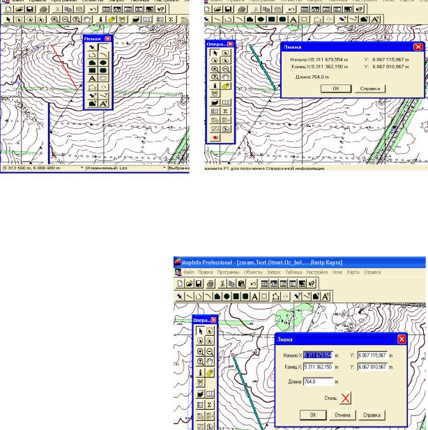Choose the Polygon tool in the Пенал palette

(92, 63)
